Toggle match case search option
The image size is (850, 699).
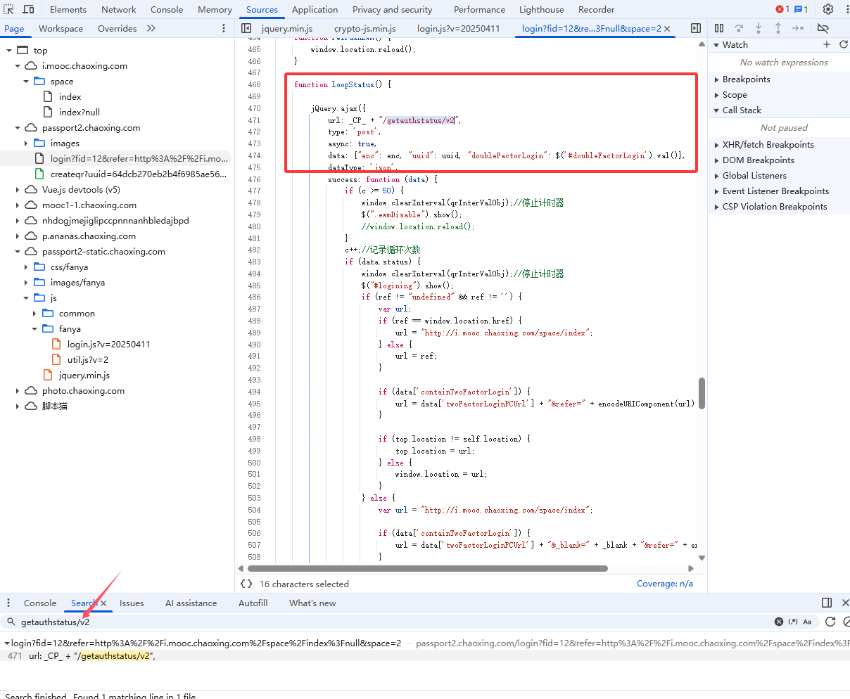807,622
